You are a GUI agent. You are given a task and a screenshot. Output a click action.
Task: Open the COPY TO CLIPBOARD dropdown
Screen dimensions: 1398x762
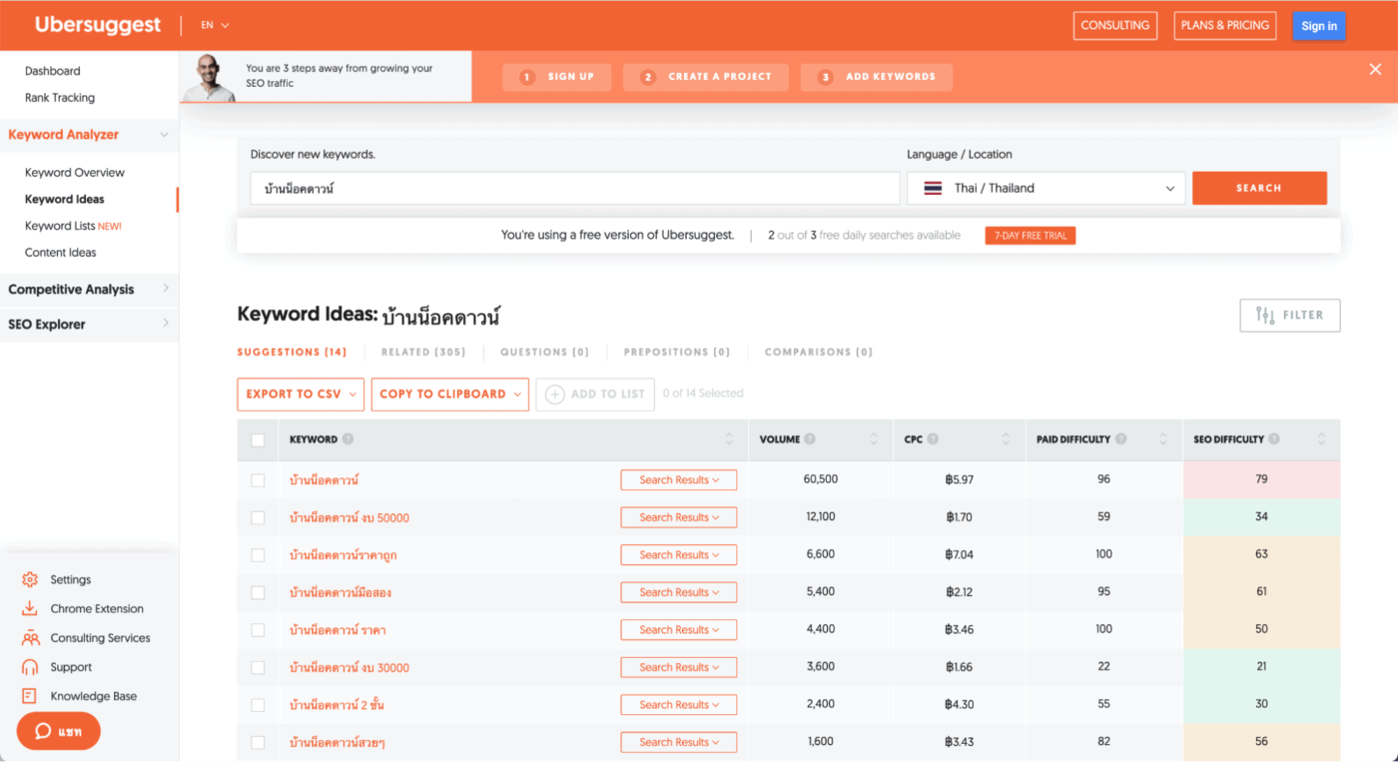coord(449,394)
